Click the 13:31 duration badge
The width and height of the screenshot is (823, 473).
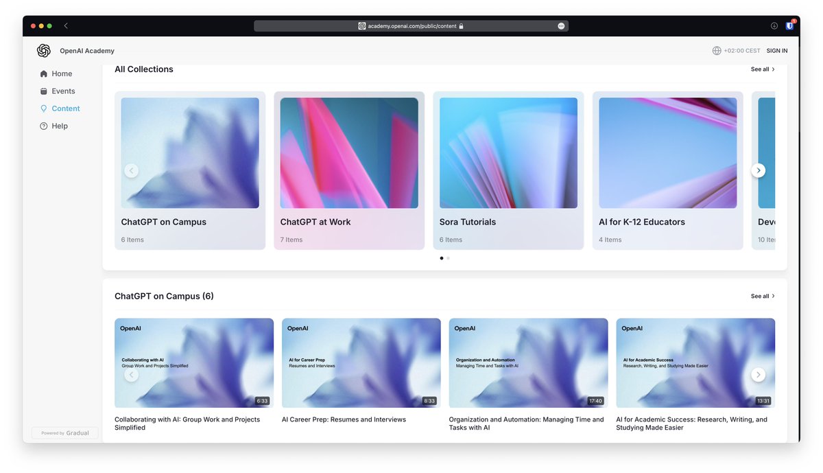coord(763,401)
